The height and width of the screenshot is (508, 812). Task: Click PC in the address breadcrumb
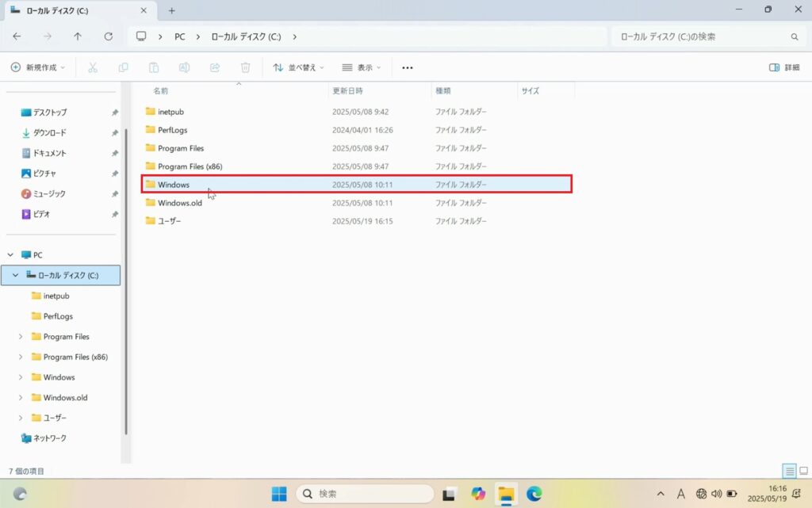click(x=180, y=36)
